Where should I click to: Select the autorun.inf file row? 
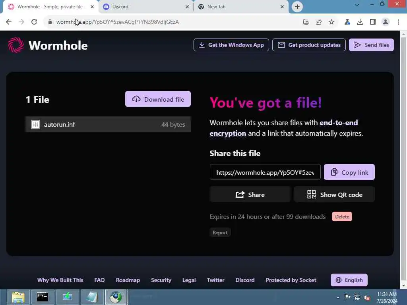108,124
